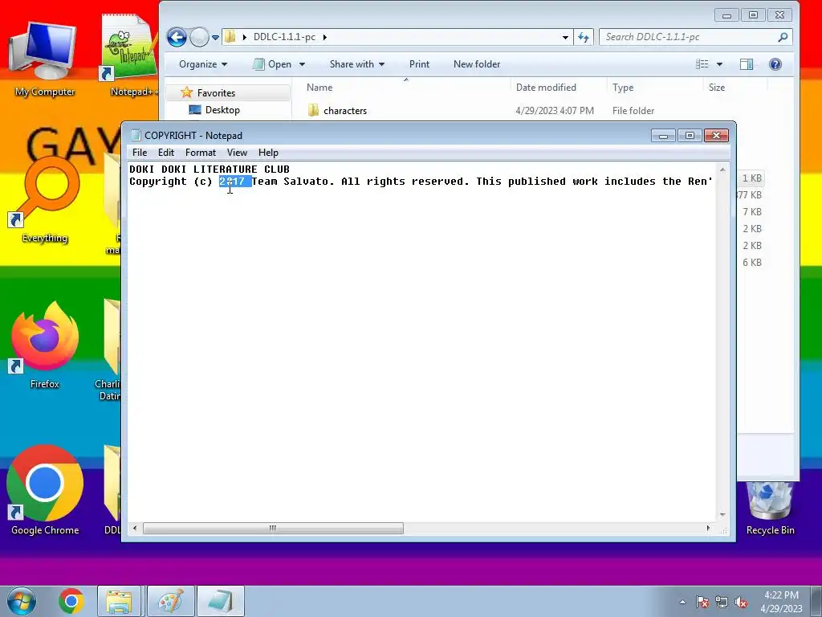Image resolution: width=822 pixels, height=617 pixels.
Task: Show hidden icons in the system tray
Action: pyautogui.click(x=682, y=602)
